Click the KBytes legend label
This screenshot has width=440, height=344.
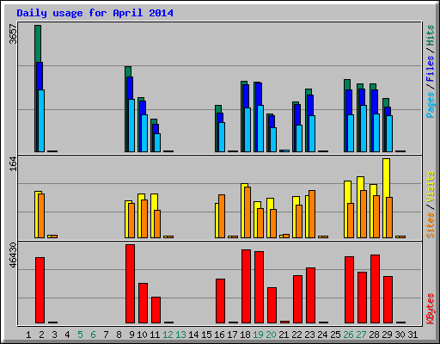pos(431,309)
